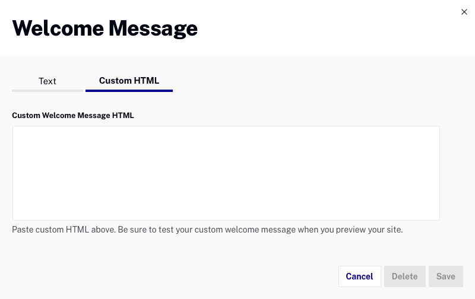Click the X close icon
Screen dimensions: 475x299
click(464, 12)
